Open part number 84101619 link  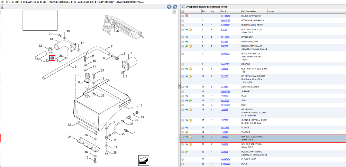pyautogui.click(x=226, y=16)
